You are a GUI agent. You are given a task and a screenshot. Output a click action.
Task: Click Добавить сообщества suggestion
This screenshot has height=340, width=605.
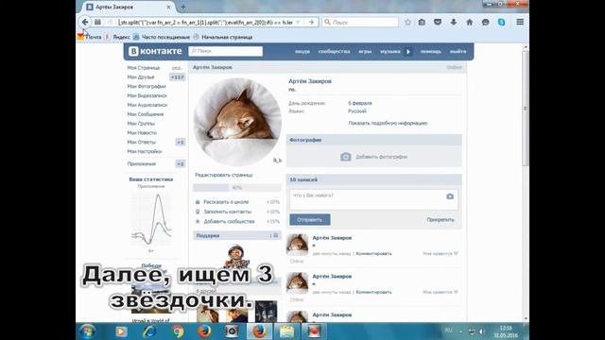point(229,221)
